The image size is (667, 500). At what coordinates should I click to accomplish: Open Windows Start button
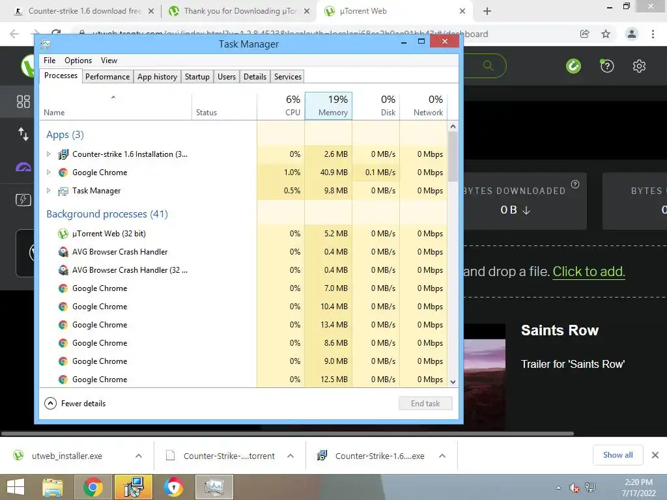coord(16,487)
